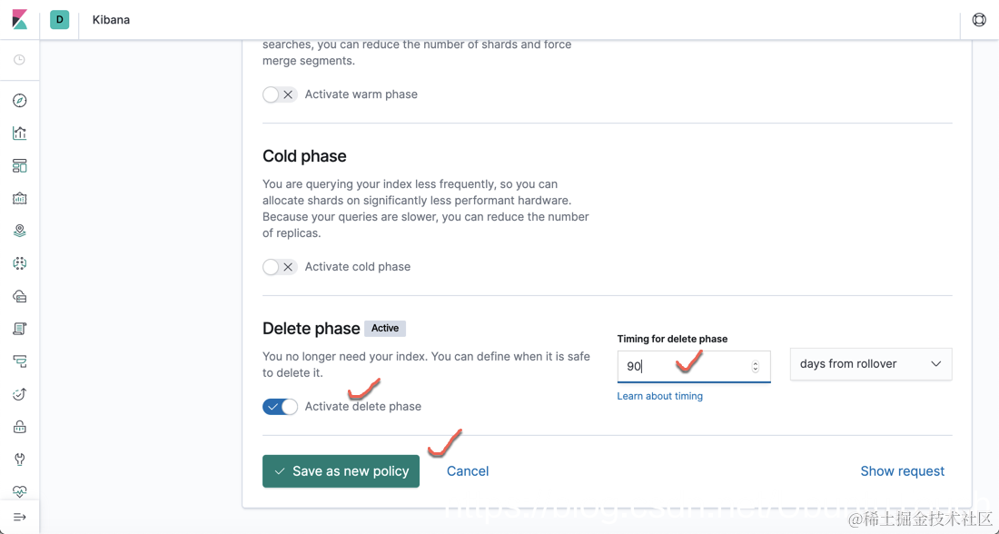Image resolution: width=999 pixels, height=534 pixels.
Task: Click the Cancel link
Action: (x=468, y=471)
